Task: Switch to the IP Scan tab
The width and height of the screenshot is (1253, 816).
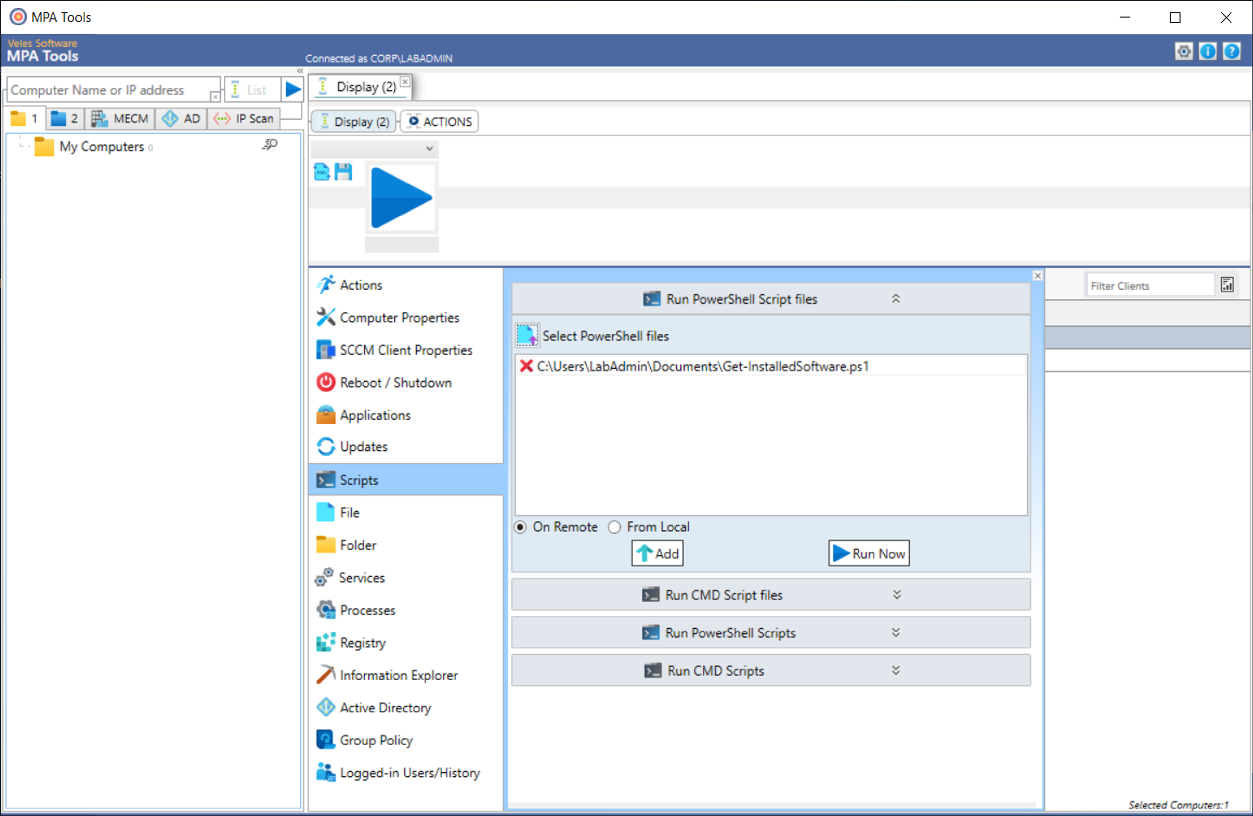Action: (244, 119)
